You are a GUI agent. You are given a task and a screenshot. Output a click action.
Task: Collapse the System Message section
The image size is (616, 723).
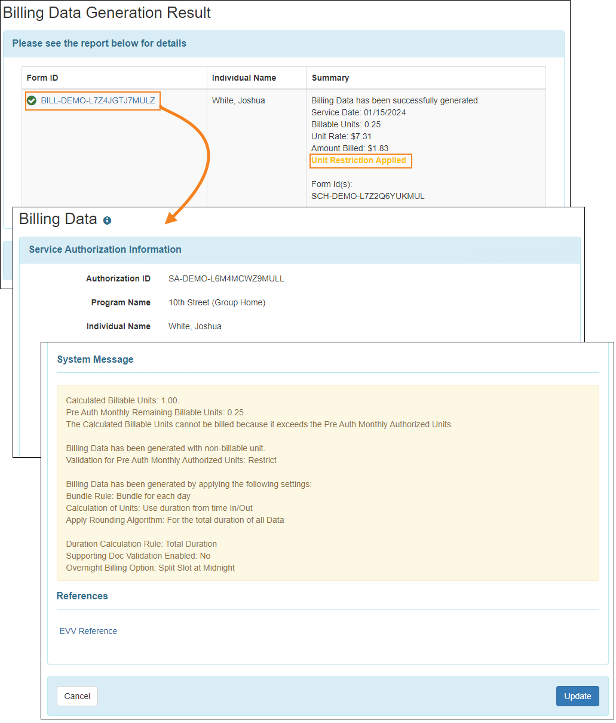click(95, 359)
